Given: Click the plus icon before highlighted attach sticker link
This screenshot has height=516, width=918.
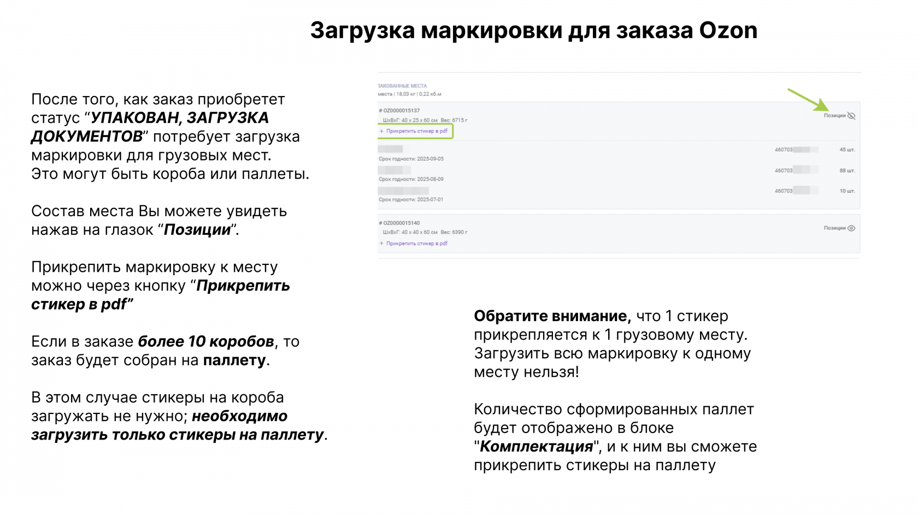Looking at the screenshot, I should [381, 131].
